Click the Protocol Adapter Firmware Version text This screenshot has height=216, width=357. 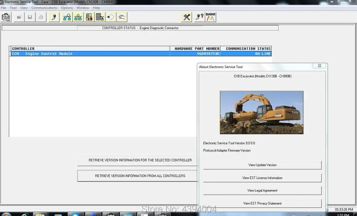(x=227, y=150)
